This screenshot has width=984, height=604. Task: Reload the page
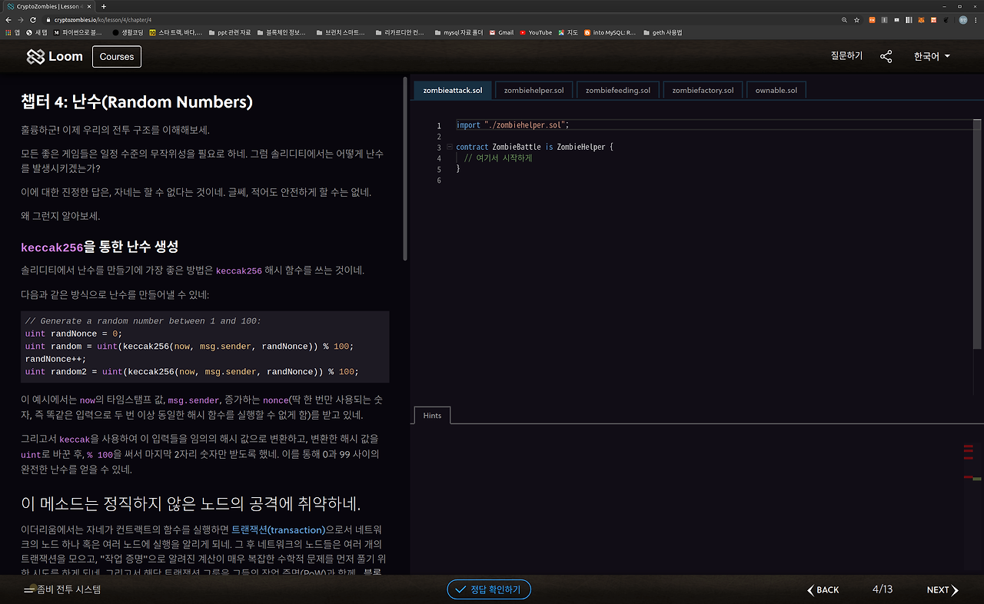point(33,20)
